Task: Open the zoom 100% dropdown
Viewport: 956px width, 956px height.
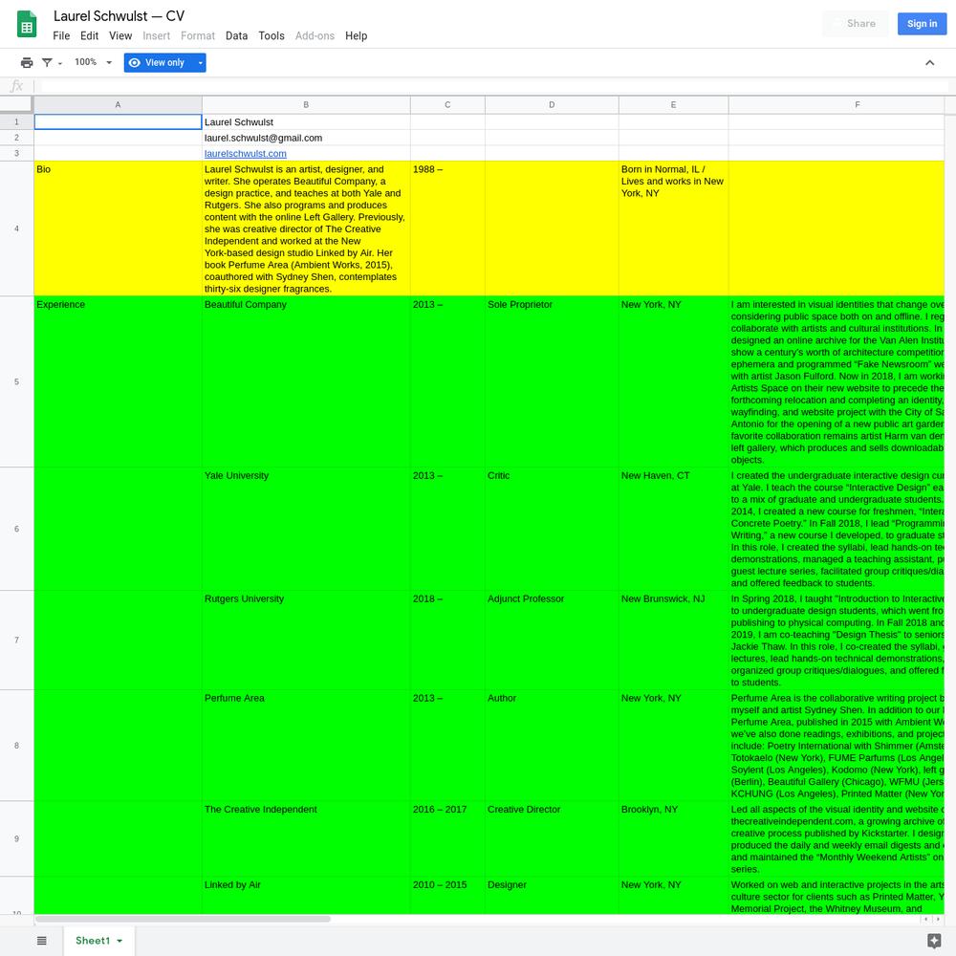Action: [x=93, y=62]
